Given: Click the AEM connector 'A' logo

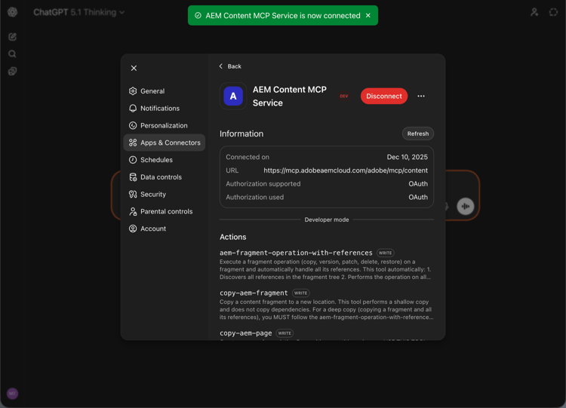Looking at the screenshot, I should 233,96.
